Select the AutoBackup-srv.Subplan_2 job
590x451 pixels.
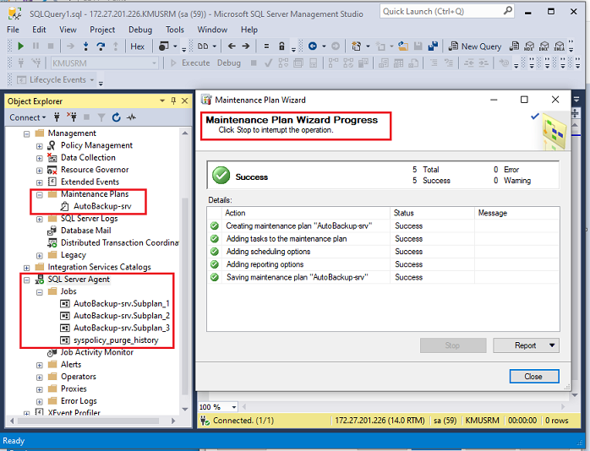point(121,315)
